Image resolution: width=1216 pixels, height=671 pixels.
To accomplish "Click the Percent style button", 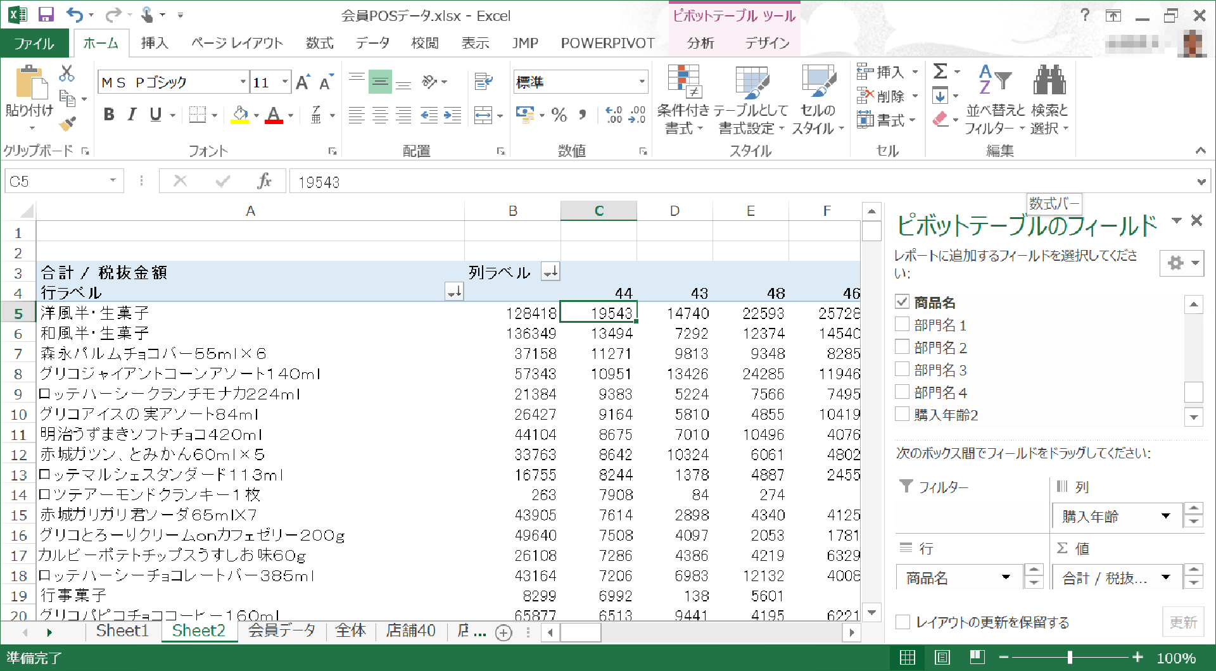I will (x=559, y=115).
